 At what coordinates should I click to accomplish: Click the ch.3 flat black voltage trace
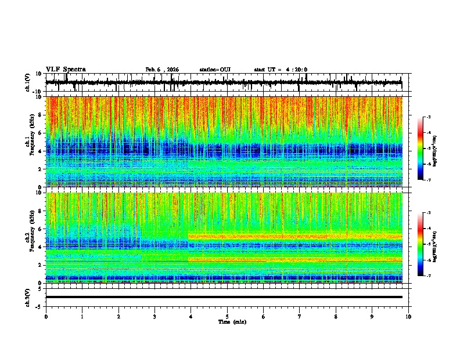coord(224,297)
